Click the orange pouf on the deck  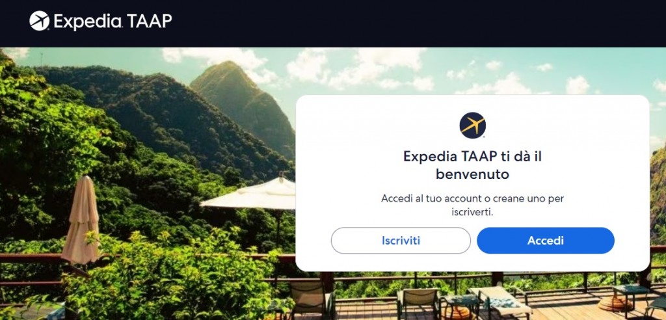(615, 304)
